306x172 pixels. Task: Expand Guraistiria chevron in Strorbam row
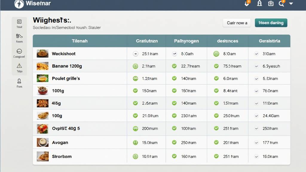pyautogui.click(x=256, y=156)
